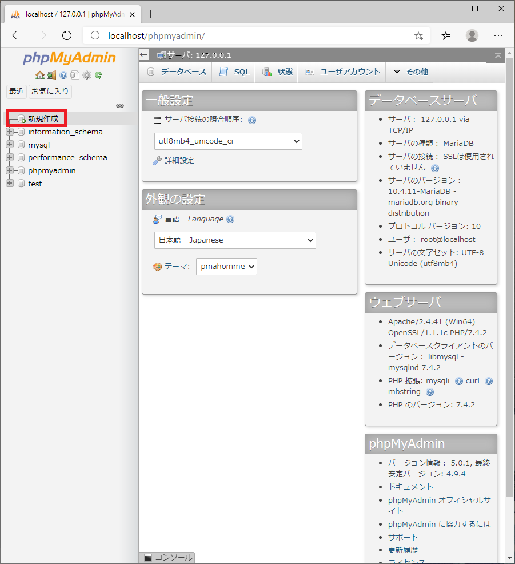Image resolution: width=515 pixels, height=564 pixels.
Task: Open theme dropdown pmahomme
Action: click(x=226, y=267)
